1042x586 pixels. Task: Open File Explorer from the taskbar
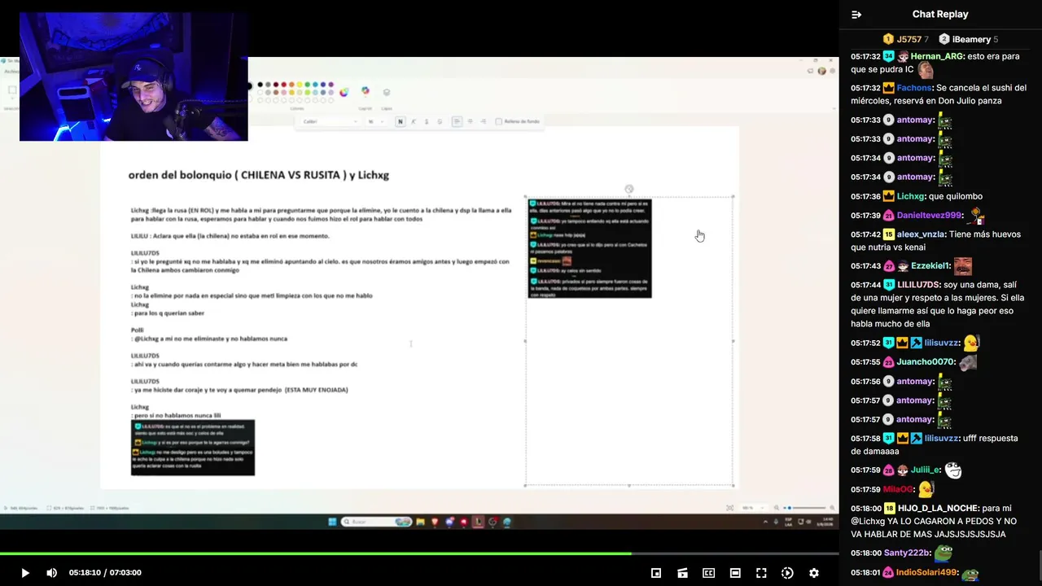point(420,522)
